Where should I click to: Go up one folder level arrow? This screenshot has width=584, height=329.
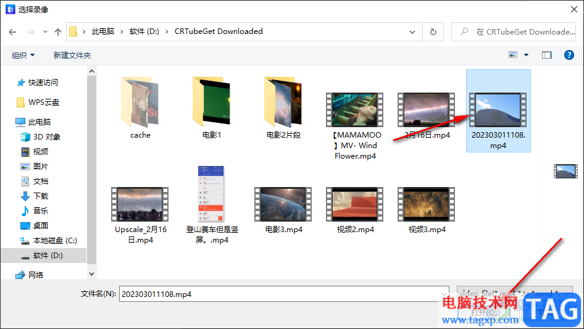58,32
